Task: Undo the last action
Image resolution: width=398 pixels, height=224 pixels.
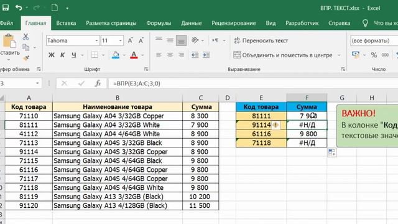Action: tap(19, 7)
